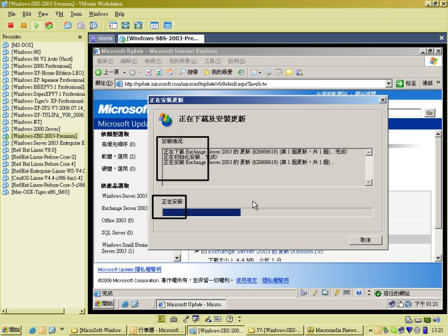
Task: Open the Microsoft Update privacy statement link
Action: [129, 269]
